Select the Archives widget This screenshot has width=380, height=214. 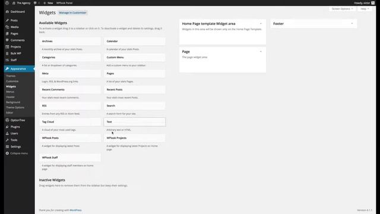click(70, 41)
